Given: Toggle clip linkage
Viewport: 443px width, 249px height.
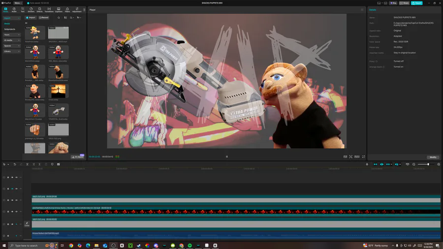Looking at the screenshot, I should pos(388,164).
